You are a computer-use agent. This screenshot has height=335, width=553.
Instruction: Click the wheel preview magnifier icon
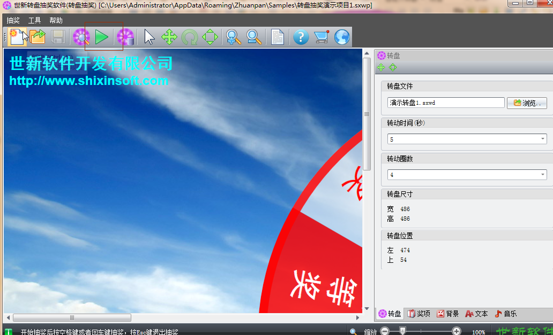[81, 37]
